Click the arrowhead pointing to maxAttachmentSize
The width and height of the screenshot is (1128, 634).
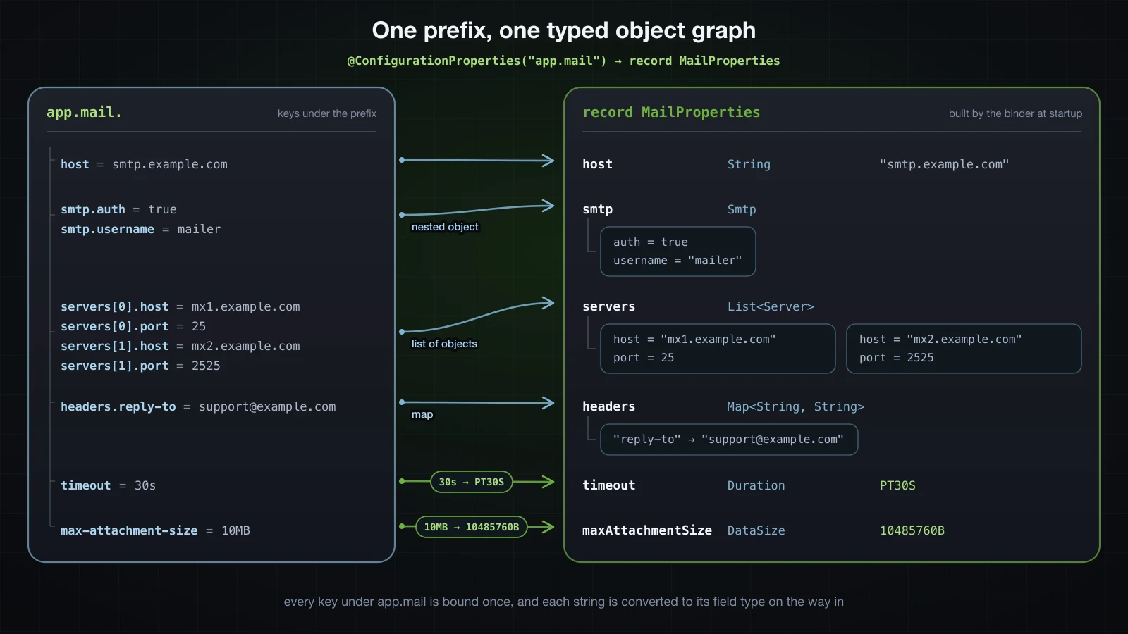(x=548, y=527)
